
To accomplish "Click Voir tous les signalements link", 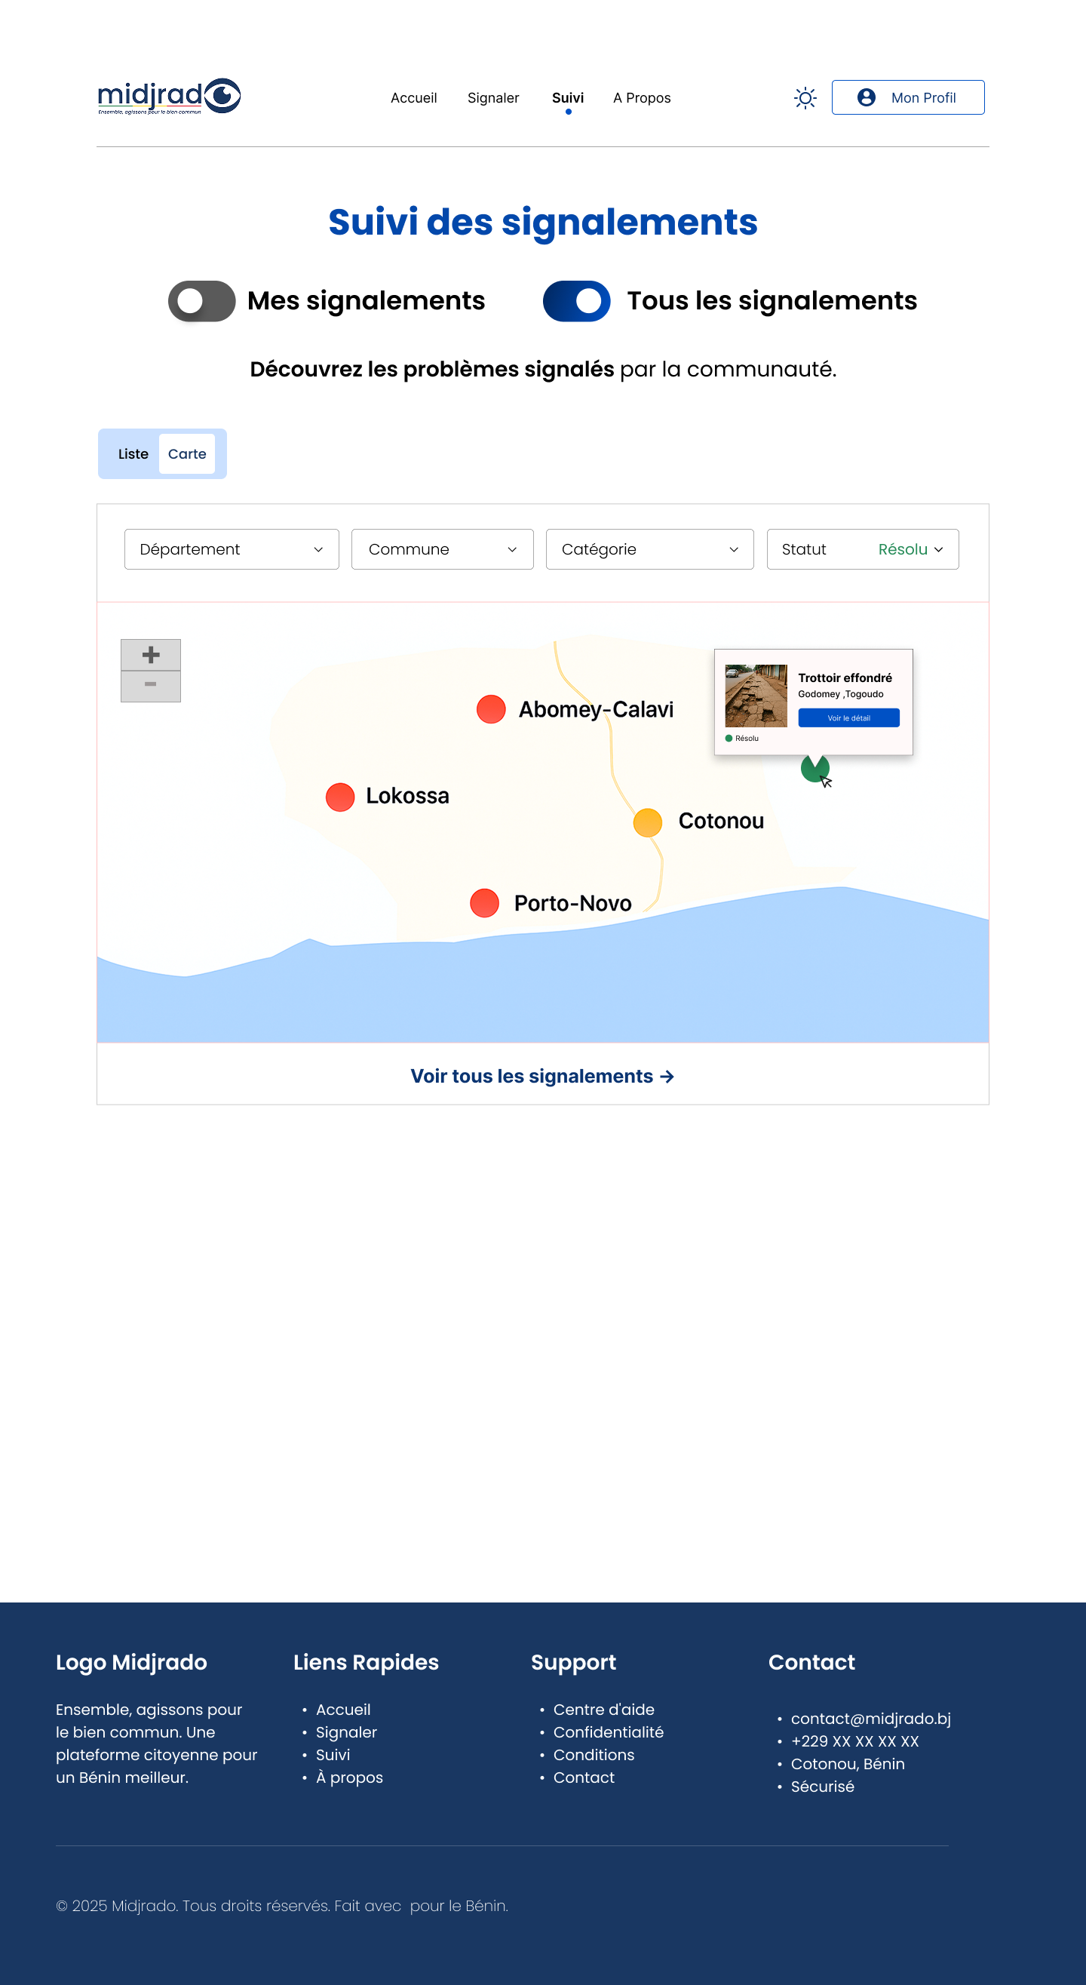I will click(x=542, y=1076).
